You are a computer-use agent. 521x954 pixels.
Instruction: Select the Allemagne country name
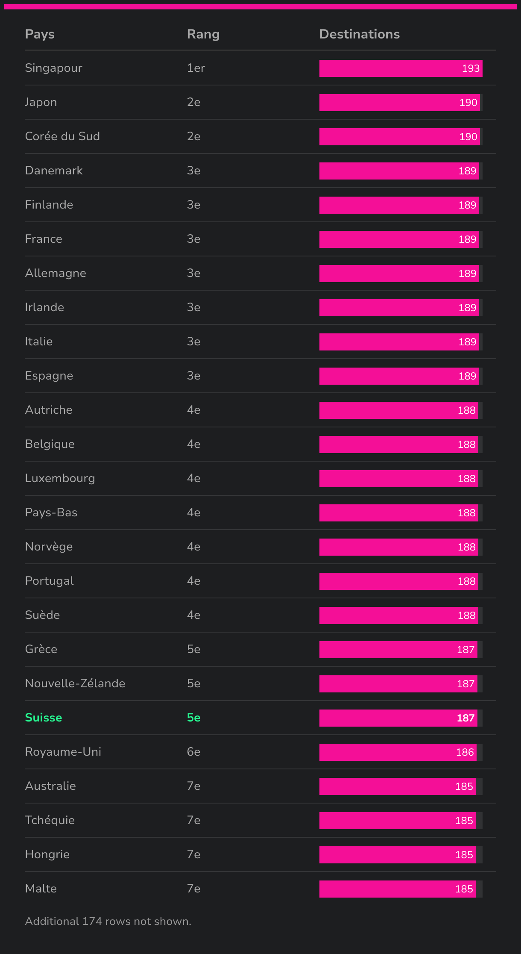(56, 273)
